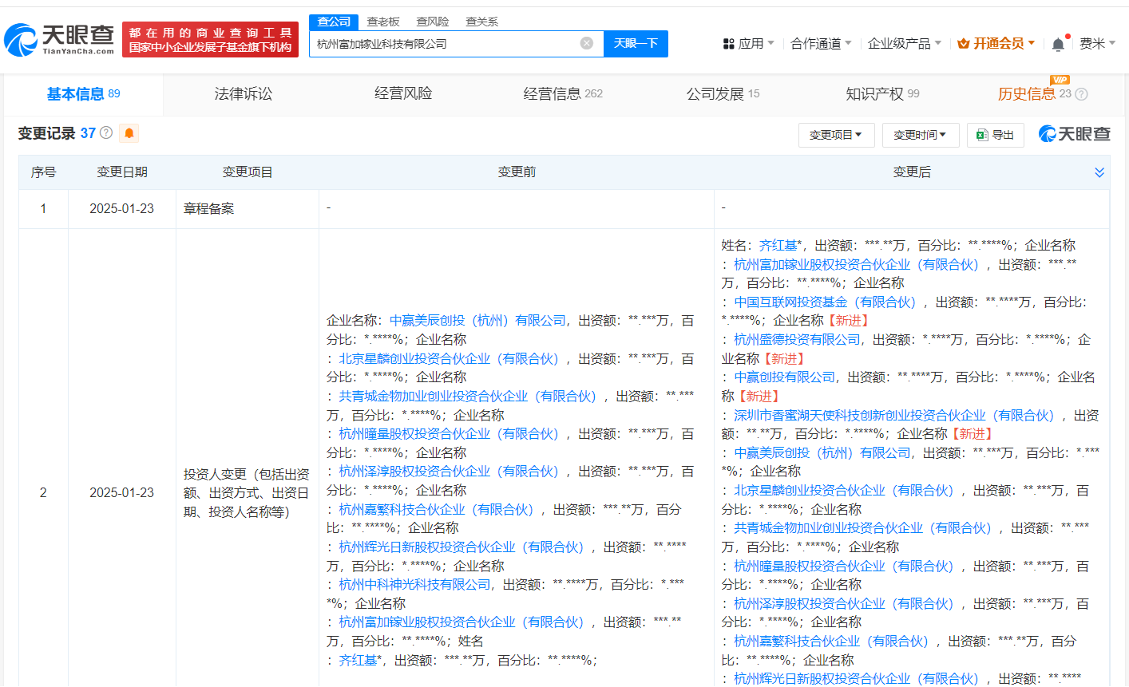This screenshot has width=1129, height=687.
Task: Expand table columns with double chevron
Action: point(1099,172)
